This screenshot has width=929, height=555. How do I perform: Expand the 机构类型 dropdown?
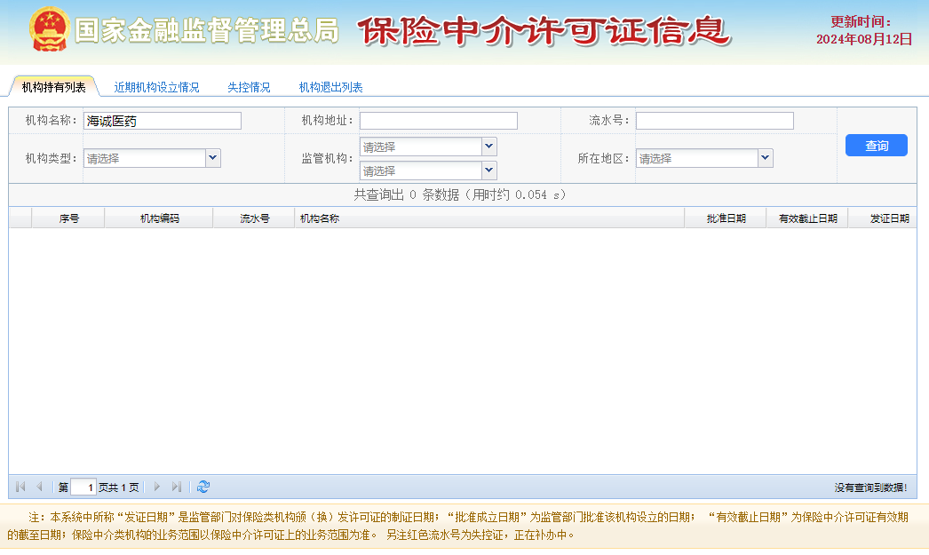point(213,158)
